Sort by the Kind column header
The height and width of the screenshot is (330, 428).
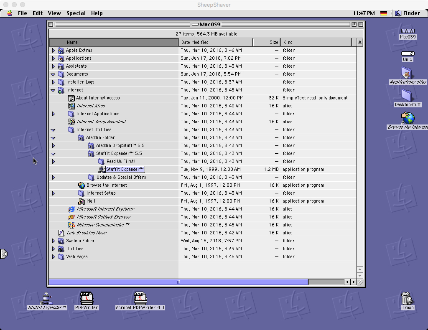point(316,42)
